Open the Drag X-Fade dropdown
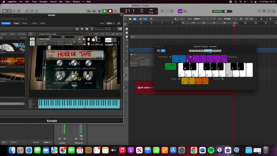277x156 pixels. pyautogui.click(x=230, y=19)
